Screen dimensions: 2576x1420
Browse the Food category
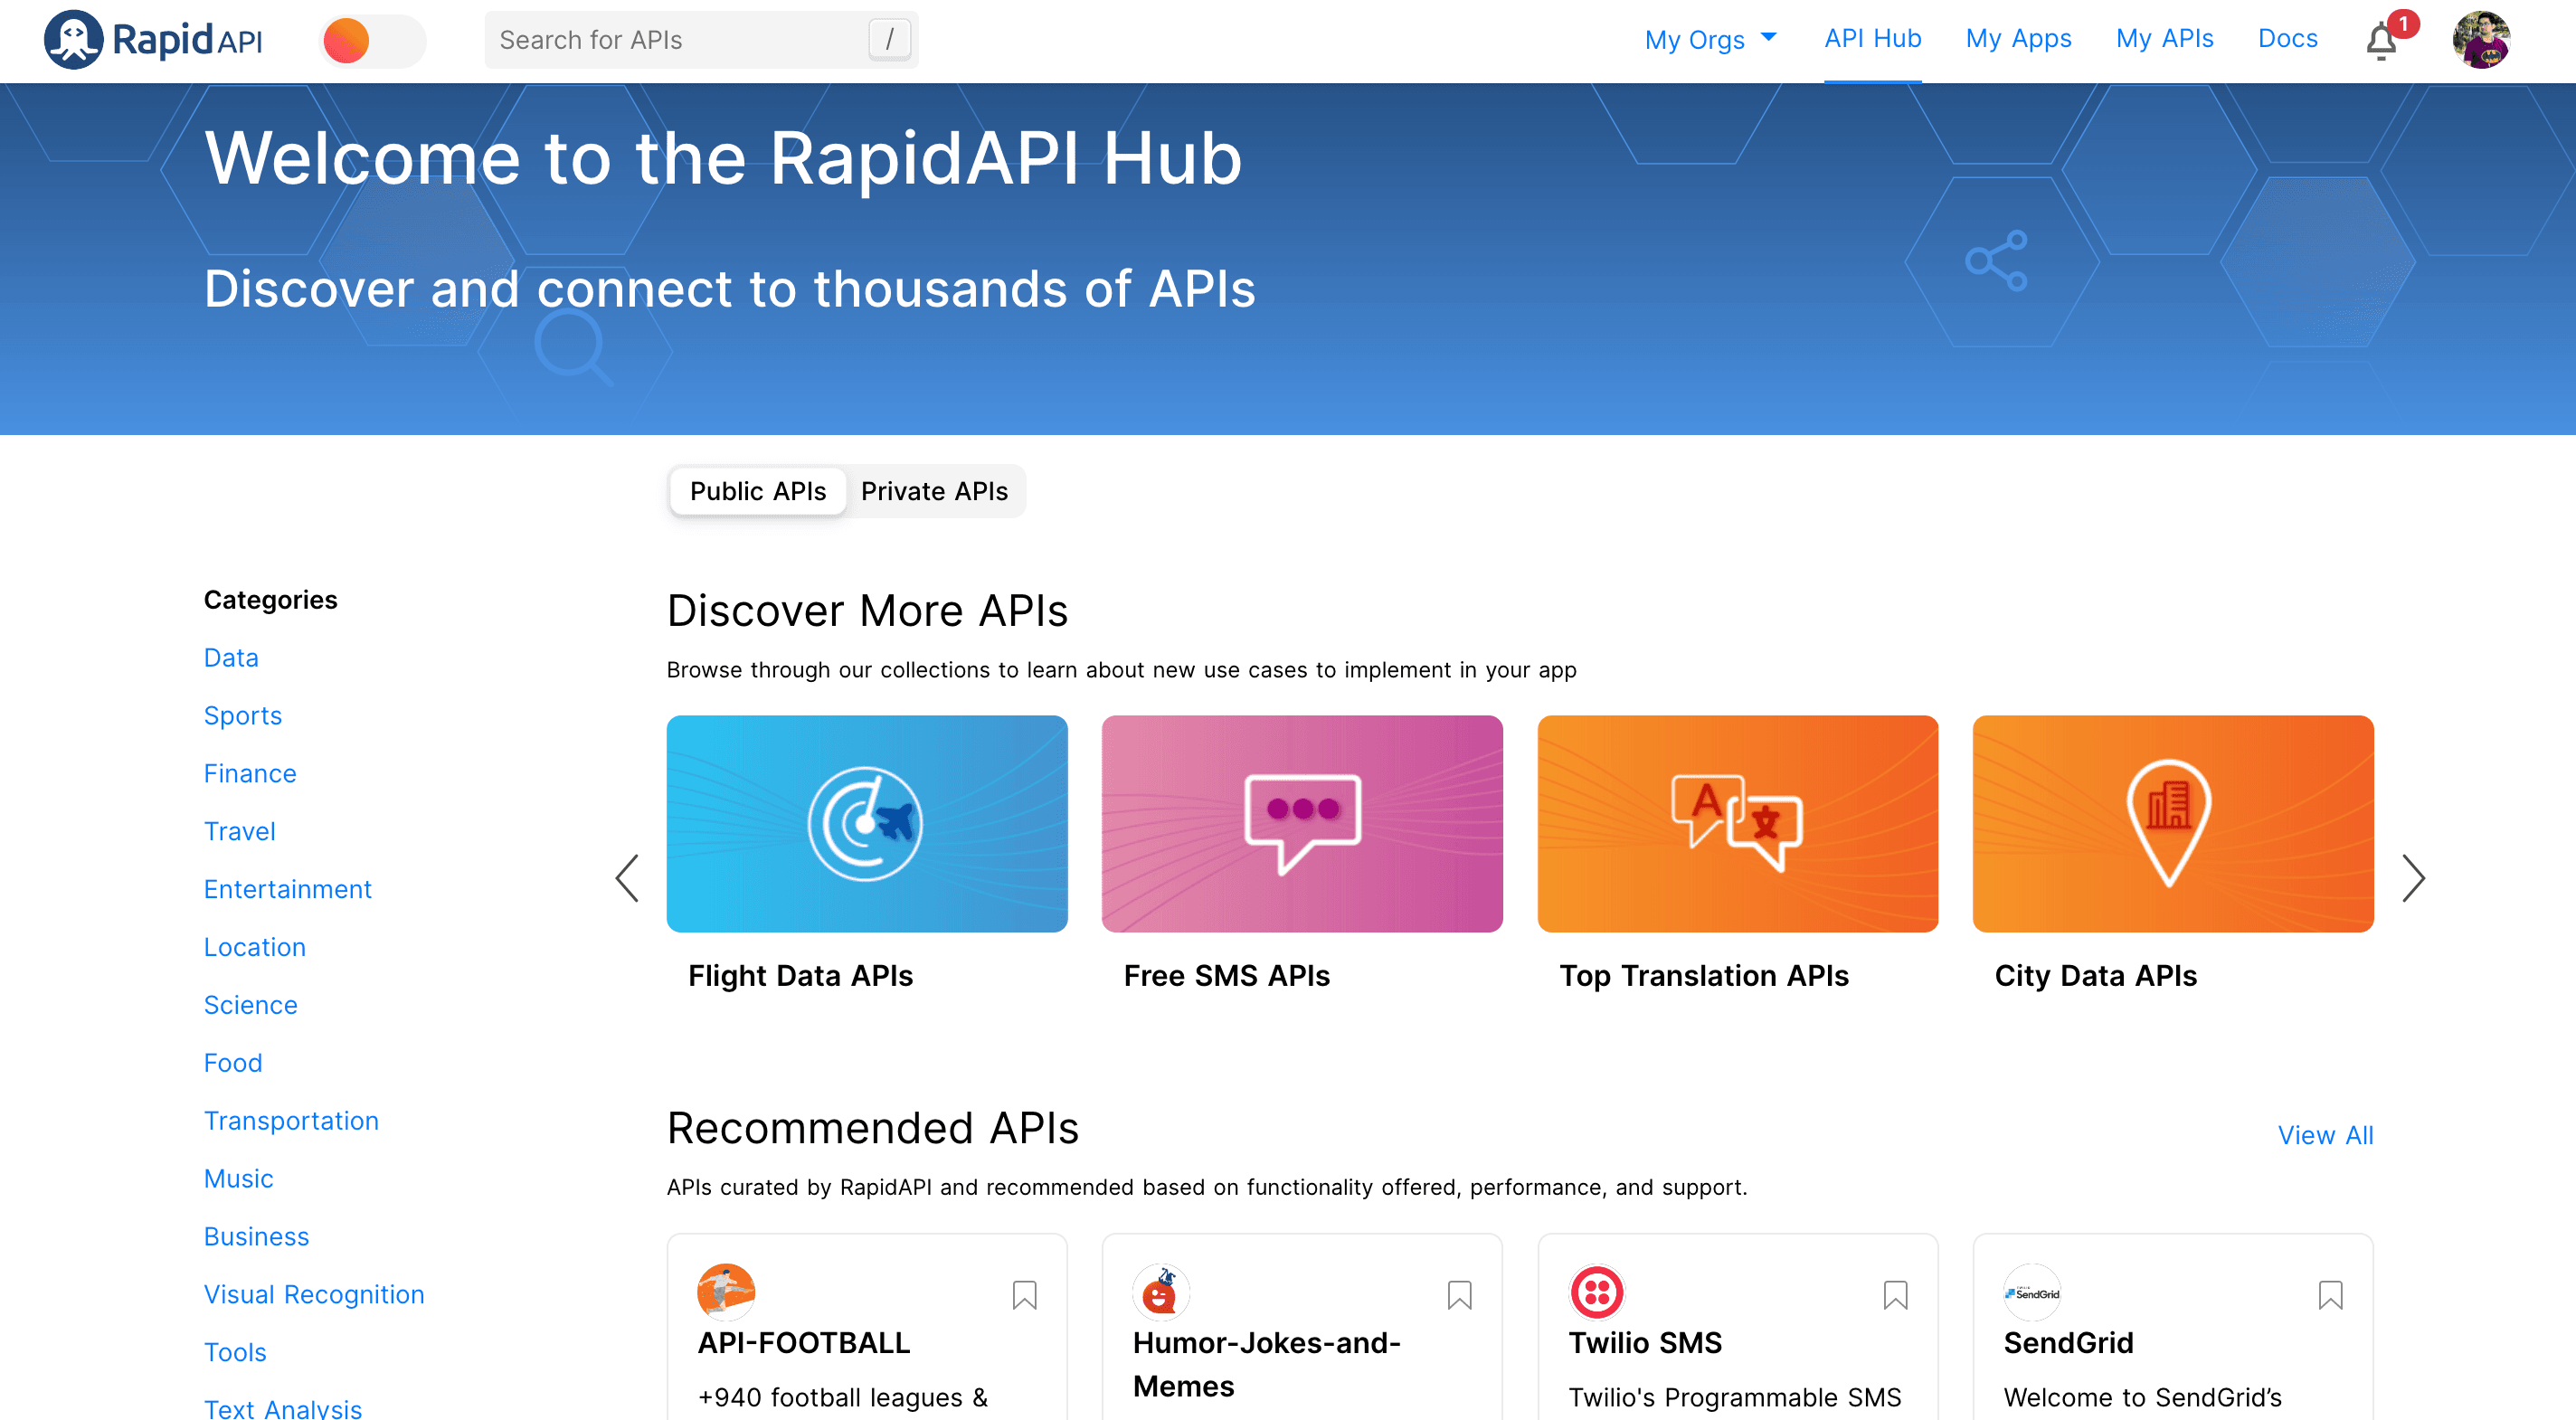233,1063
